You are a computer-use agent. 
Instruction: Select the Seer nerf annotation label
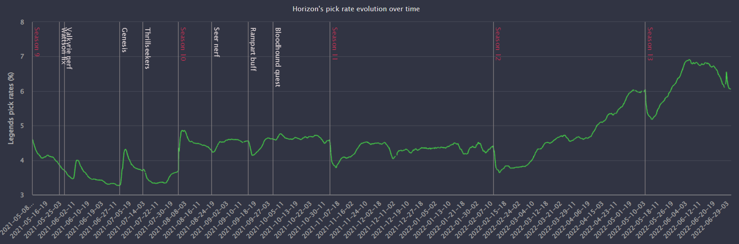pyautogui.click(x=217, y=42)
